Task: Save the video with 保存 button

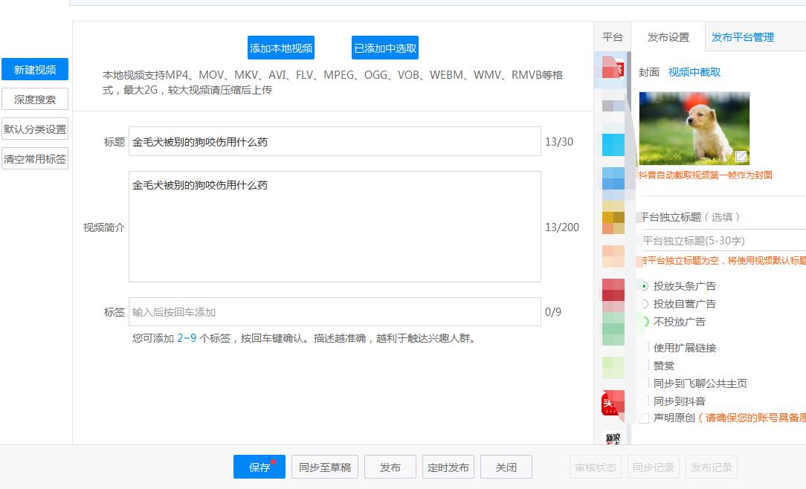Action: click(x=259, y=467)
